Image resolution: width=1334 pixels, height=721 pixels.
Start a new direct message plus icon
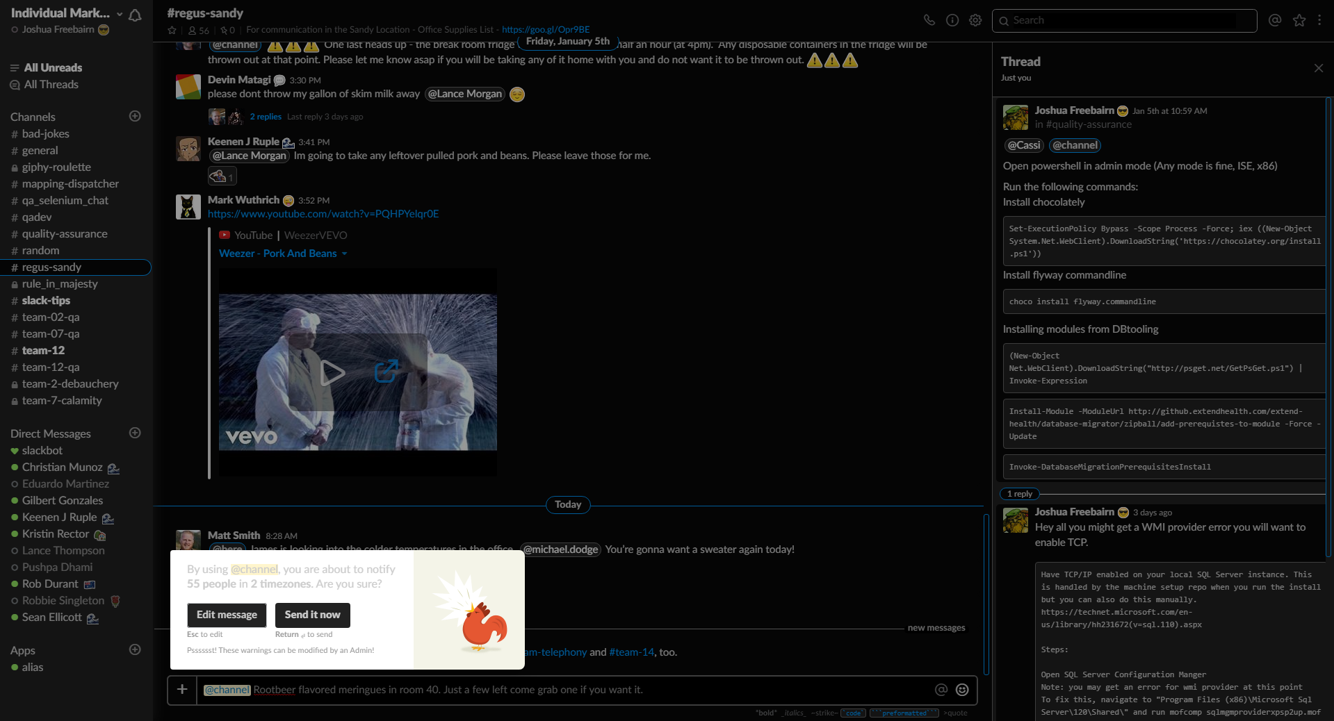coord(135,433)
